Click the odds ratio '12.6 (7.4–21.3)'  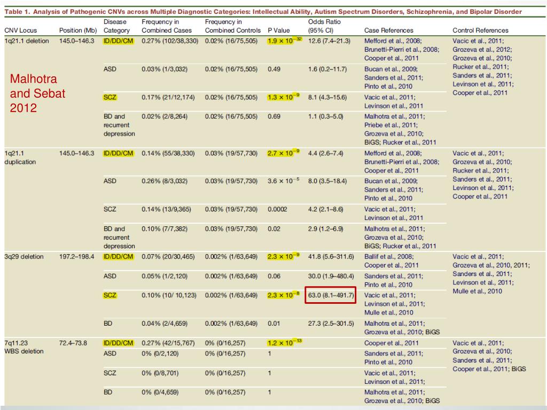click(x=329, y=41)
